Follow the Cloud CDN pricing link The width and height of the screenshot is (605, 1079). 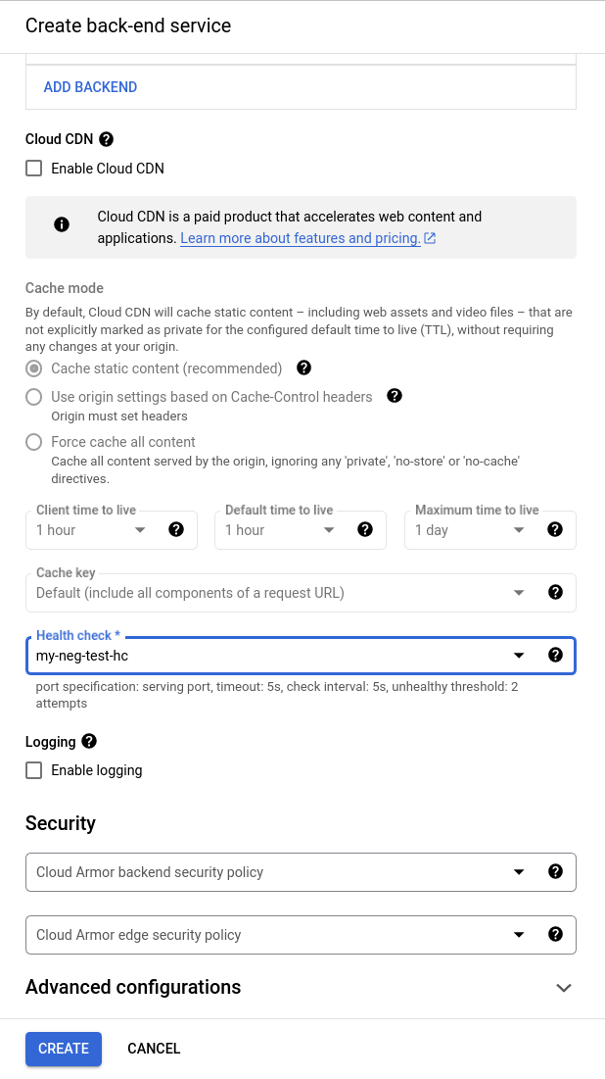(x=302, y=237)
